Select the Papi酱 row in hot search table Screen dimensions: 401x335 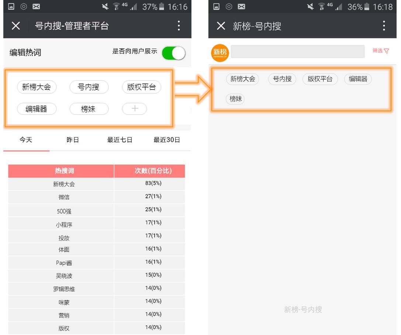(64, 263)
